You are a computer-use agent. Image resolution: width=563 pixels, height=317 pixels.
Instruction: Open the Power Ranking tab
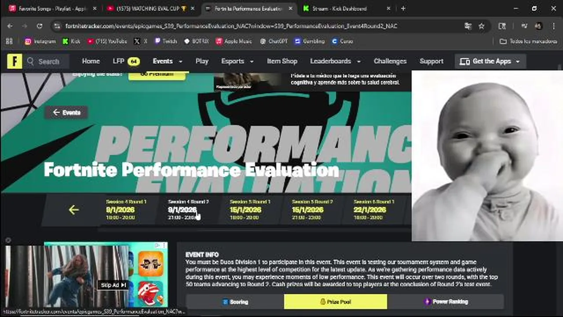click(446, 302)
